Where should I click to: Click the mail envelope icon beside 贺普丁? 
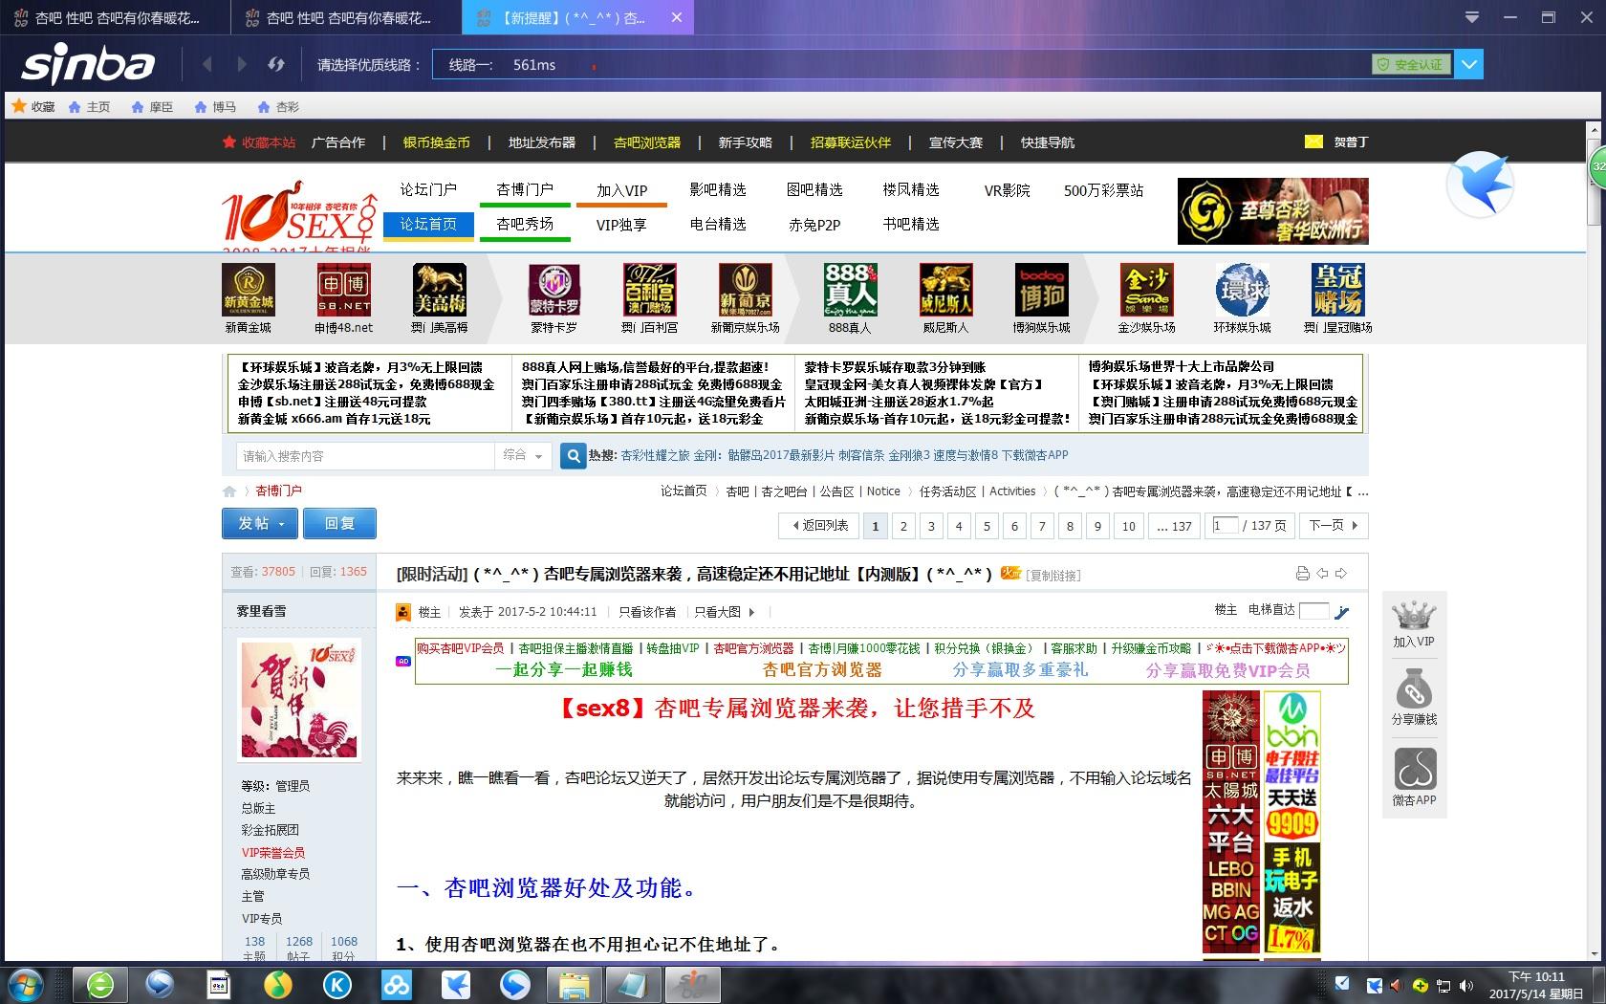click(x=1313, y=142)
